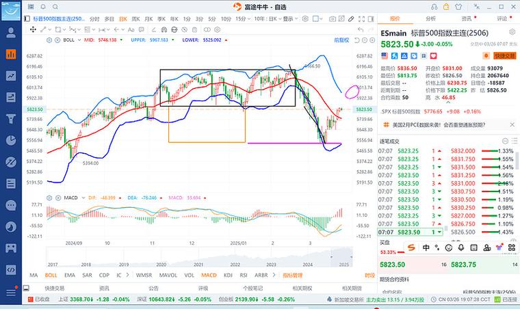
Task: Open the funnel stock screener sidebar icon
Action: pos(11,118)
